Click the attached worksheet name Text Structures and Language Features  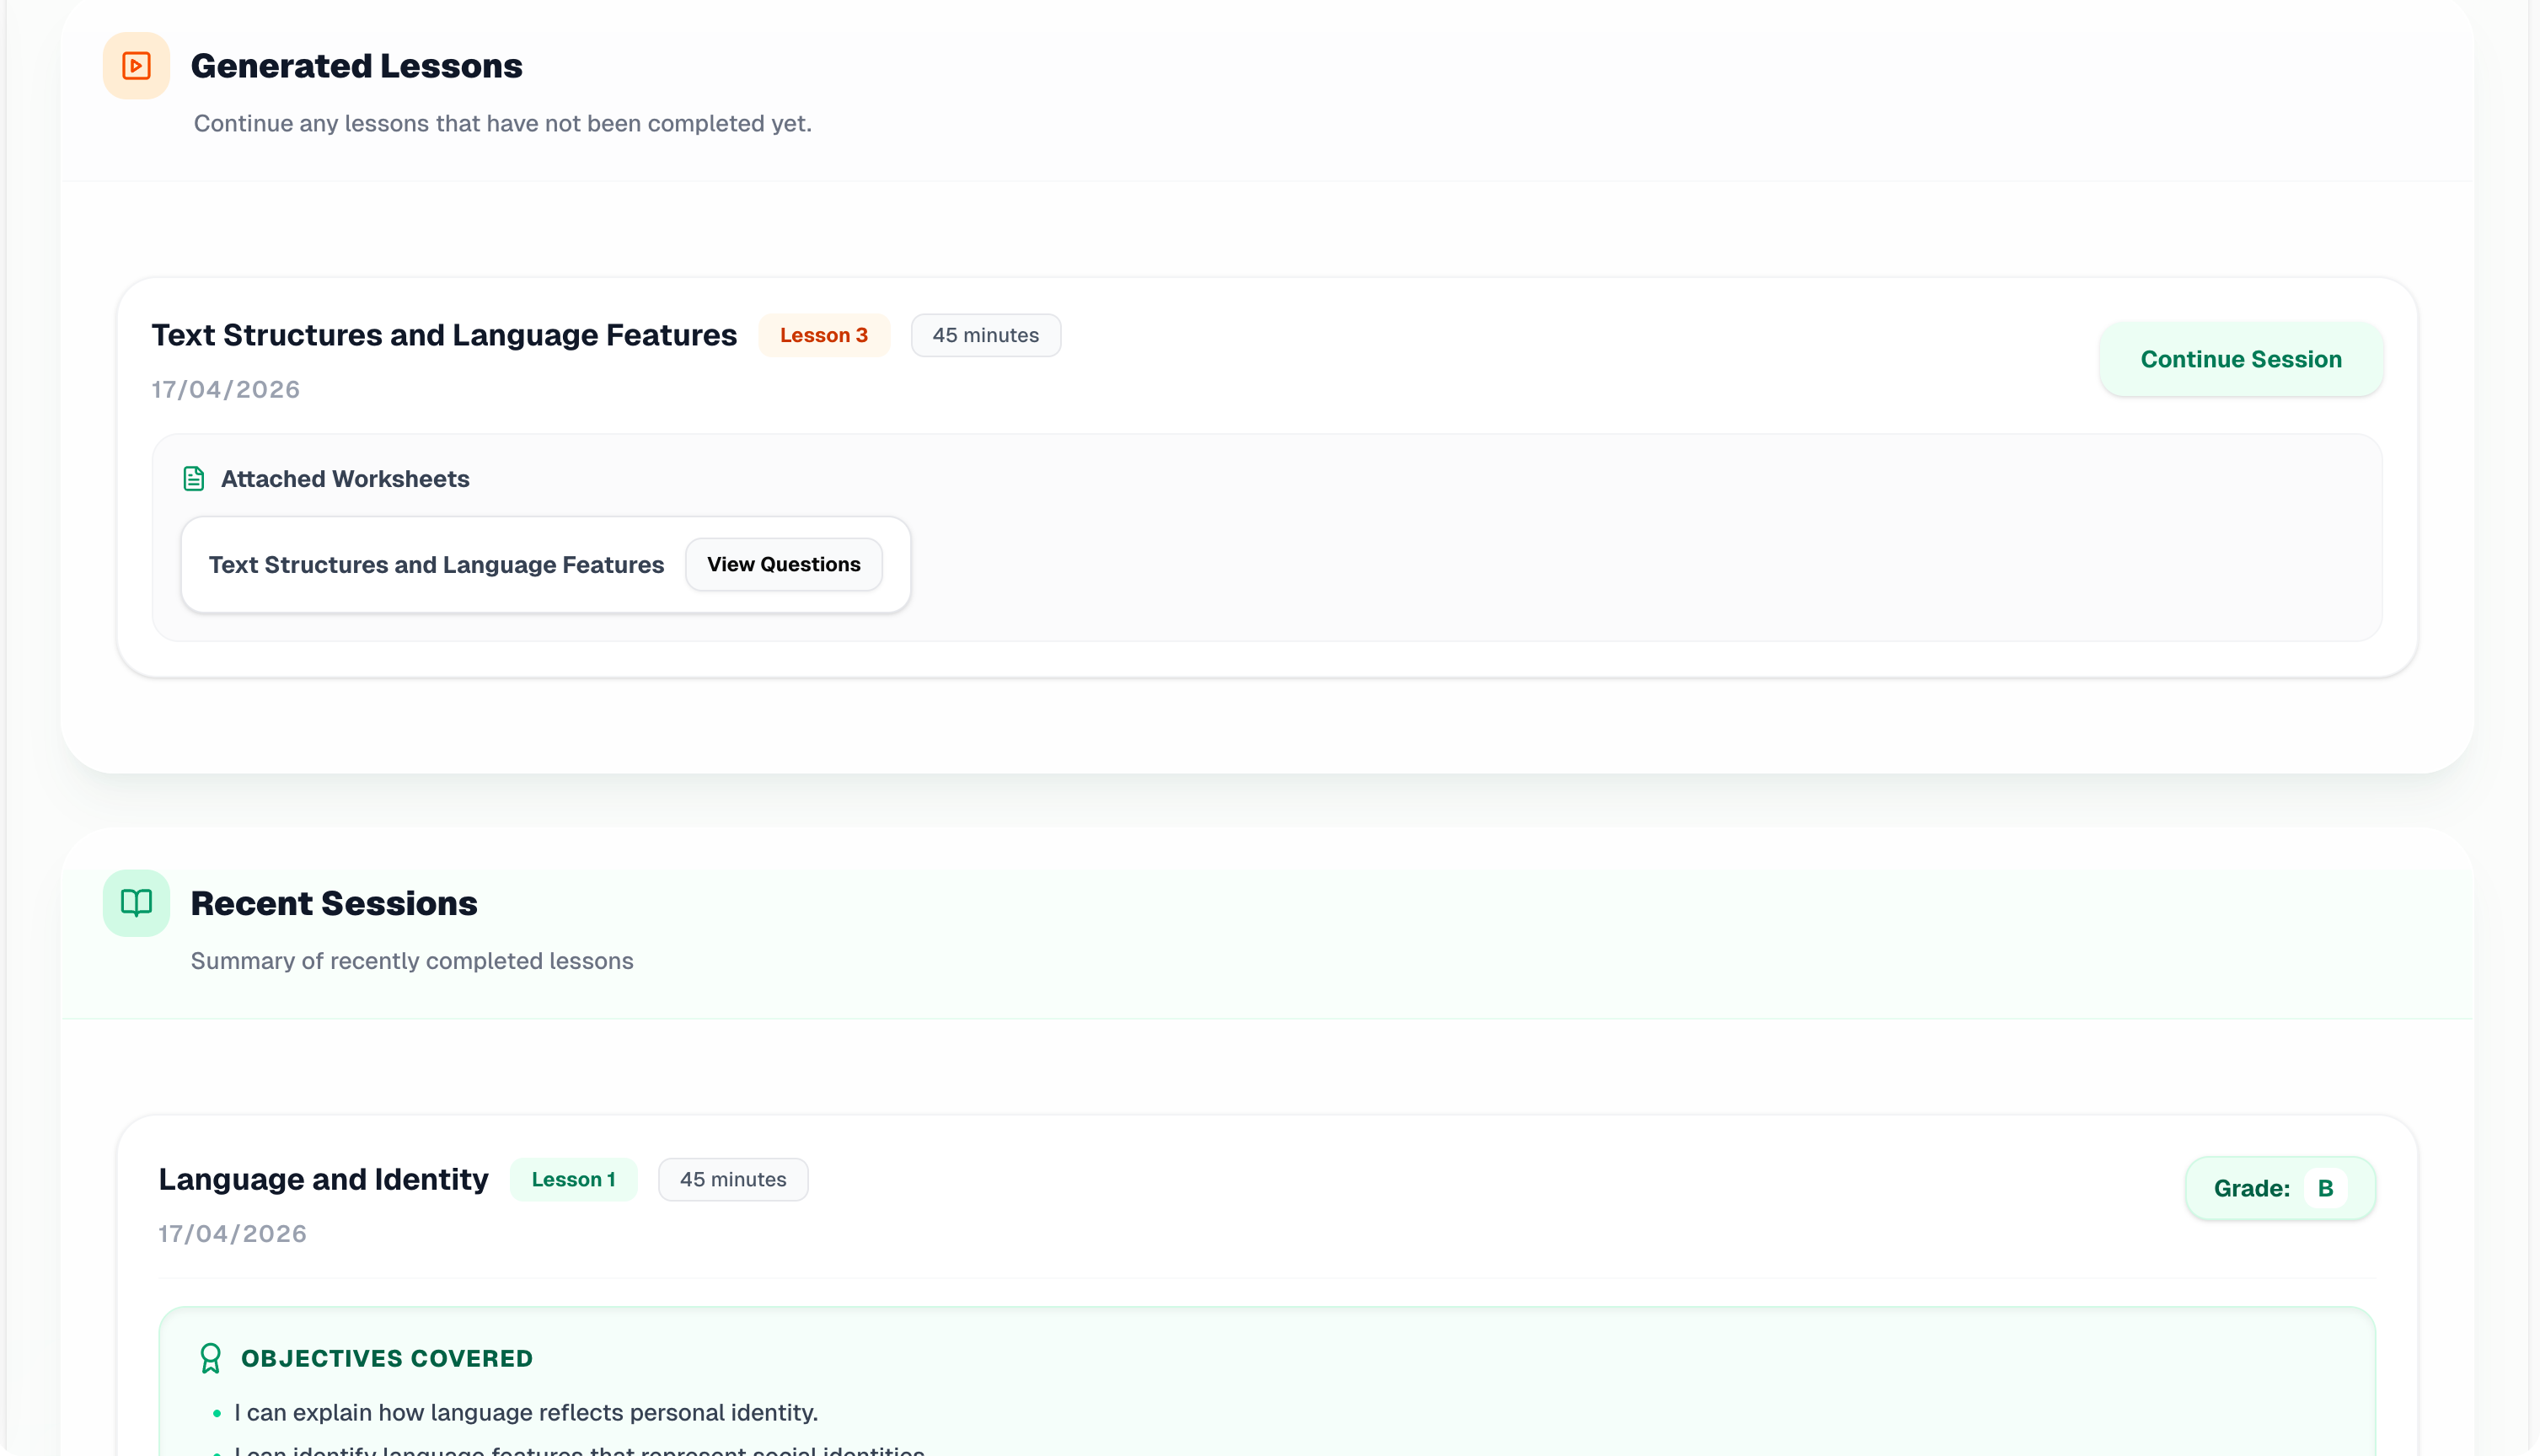click(436, 564)
